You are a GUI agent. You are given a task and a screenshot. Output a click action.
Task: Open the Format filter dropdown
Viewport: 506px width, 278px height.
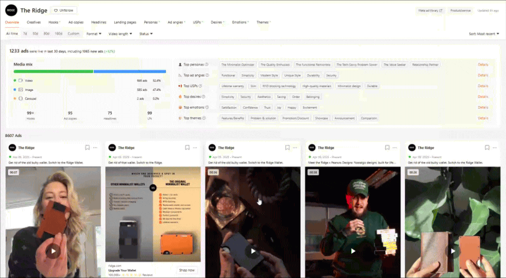coord(94,33)
